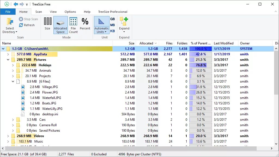
Task: Click the Stop Scan icon
Action: point(21,19)
